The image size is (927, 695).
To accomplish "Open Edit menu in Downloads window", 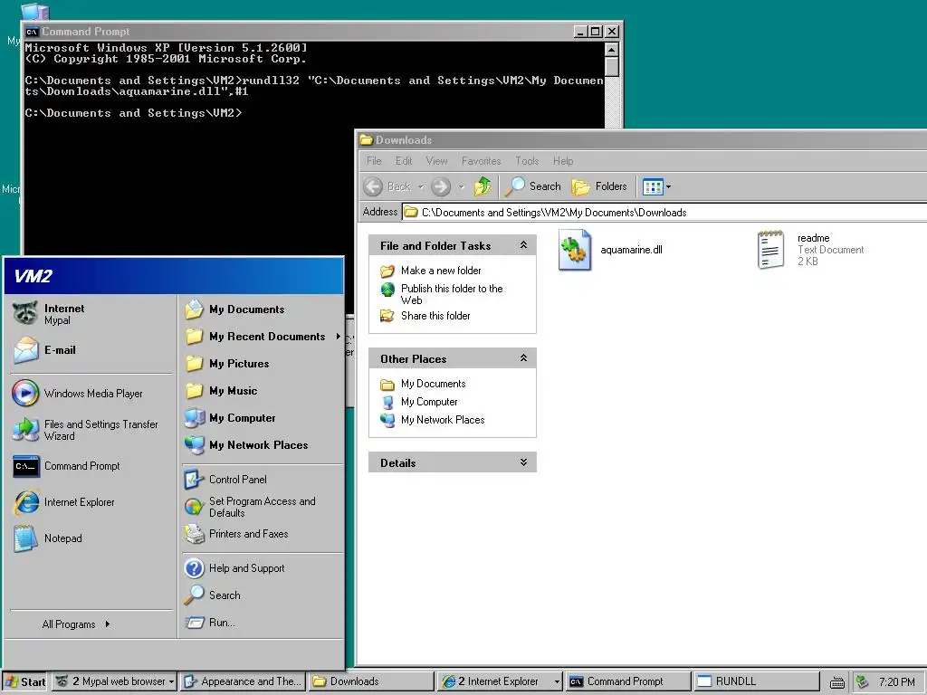I will (x=404, y=161).
